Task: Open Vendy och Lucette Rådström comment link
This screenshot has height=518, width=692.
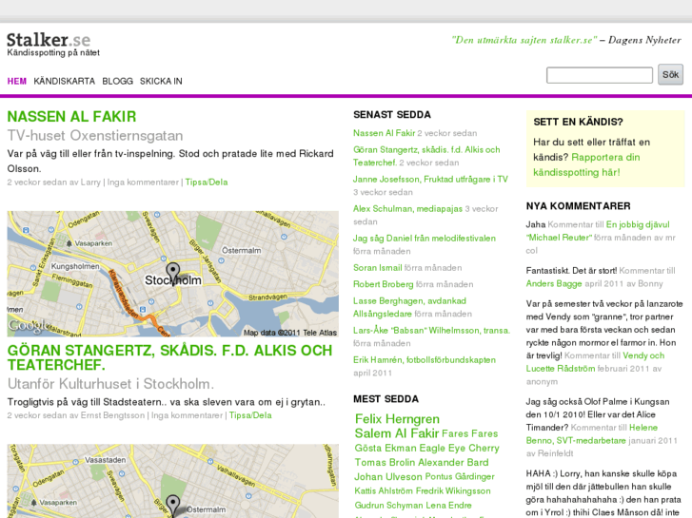Action: coord(595,362)
